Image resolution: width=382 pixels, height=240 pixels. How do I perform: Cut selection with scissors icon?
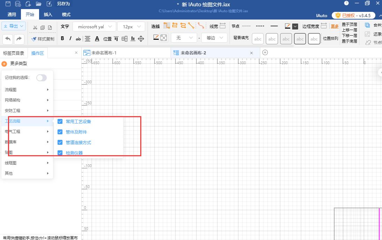[x=35, y=28]
